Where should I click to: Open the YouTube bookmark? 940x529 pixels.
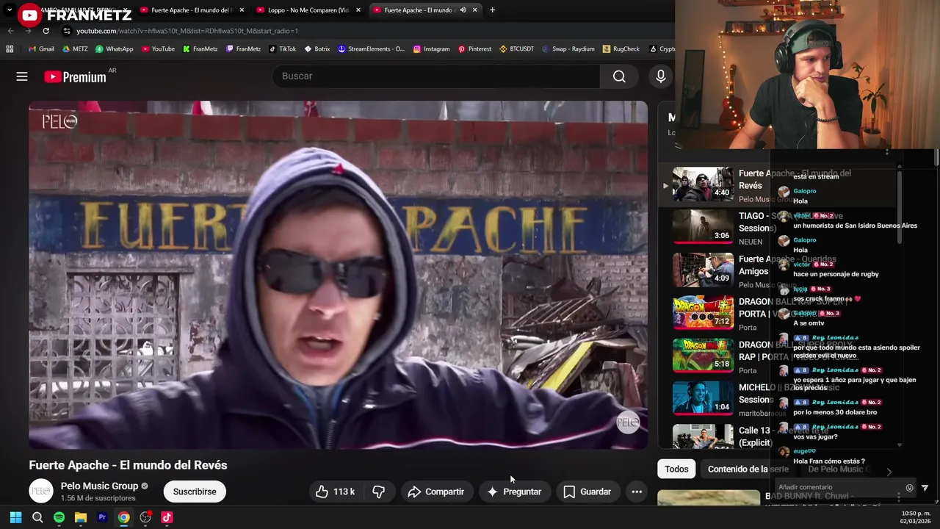pyautogui.click(x=158, y=49)
